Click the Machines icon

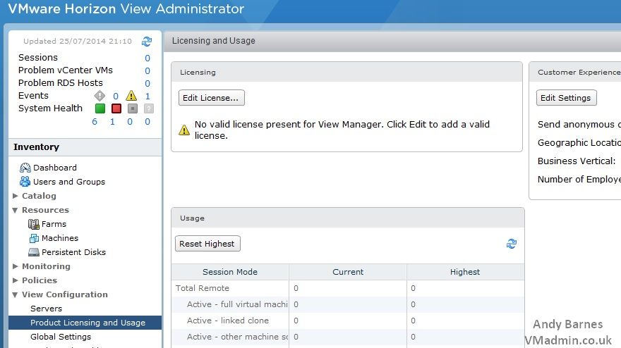34,238
